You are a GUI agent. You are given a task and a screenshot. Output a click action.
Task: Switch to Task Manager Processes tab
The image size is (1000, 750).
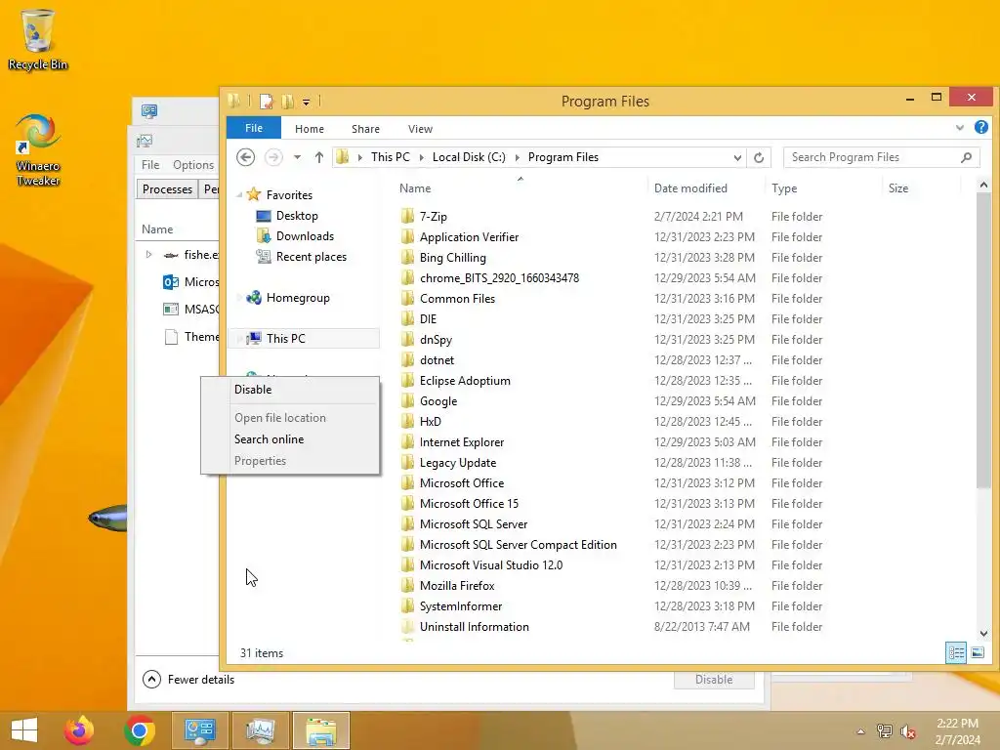tap(167, 188)
